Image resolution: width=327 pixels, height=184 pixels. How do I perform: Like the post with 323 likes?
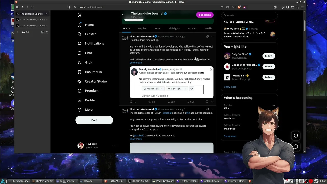(171, 102)
